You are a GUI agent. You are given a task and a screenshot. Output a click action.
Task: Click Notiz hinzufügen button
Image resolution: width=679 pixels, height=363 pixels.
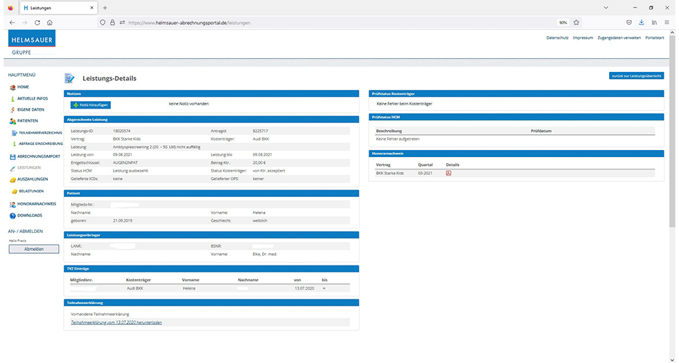click(x=91, y=105)
